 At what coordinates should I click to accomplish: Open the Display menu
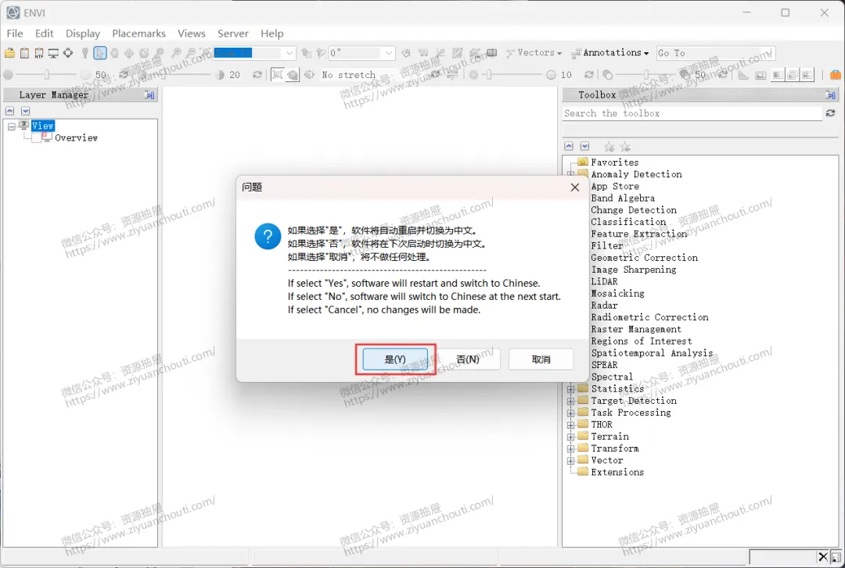coord(83,34)
